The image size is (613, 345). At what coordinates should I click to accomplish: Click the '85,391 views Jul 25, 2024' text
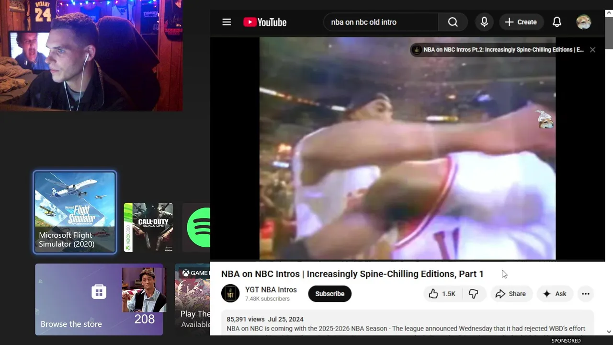click(x=265, y=319)
